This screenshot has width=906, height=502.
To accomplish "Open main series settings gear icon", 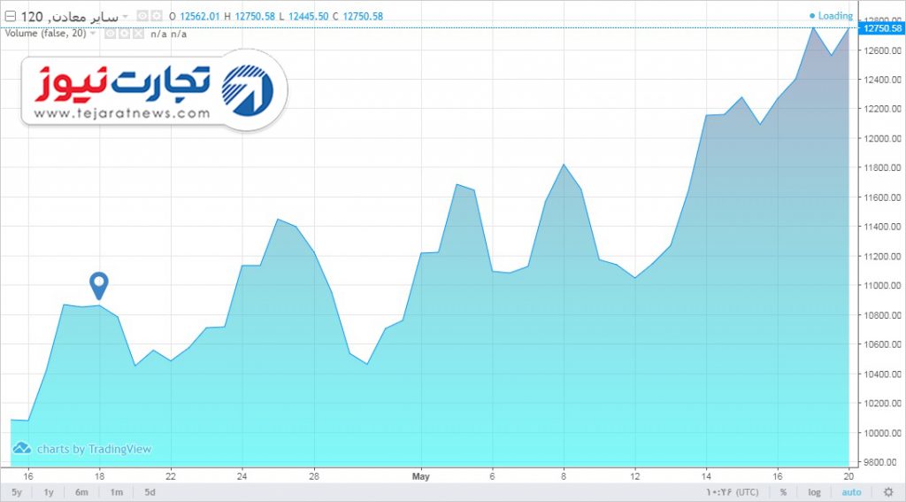I will pos(157,16).
